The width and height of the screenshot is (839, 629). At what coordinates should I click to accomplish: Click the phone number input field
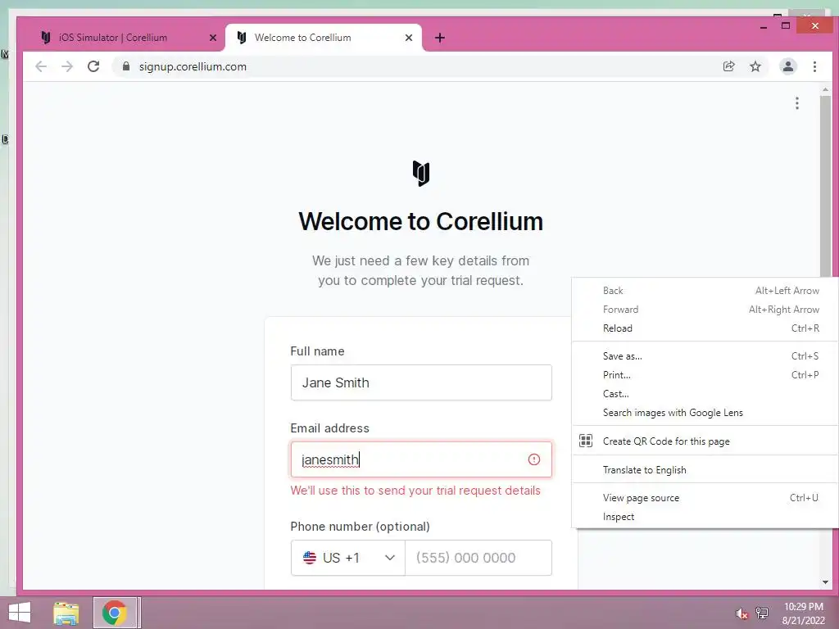(478, 558)
